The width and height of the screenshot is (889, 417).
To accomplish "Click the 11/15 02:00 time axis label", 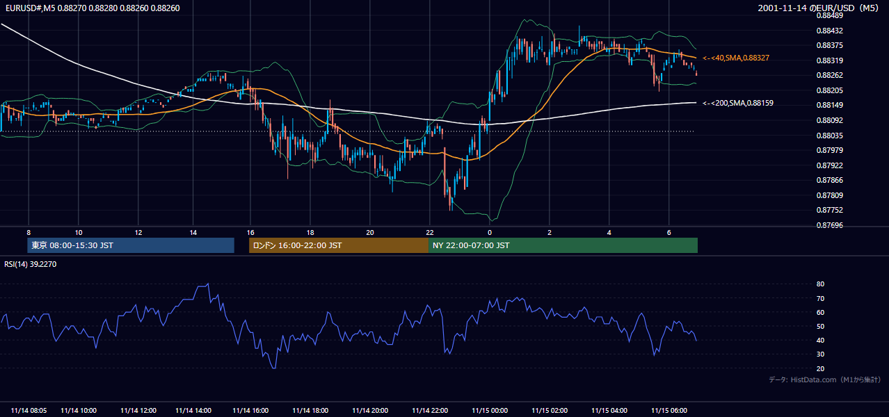I will (x=550, y=410).
